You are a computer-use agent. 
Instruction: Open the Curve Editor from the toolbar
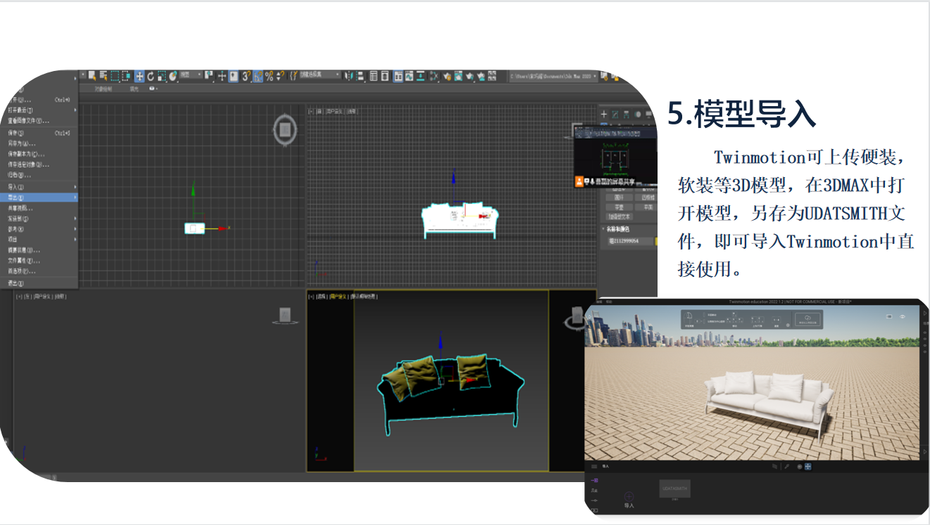[x=409, y=76]
